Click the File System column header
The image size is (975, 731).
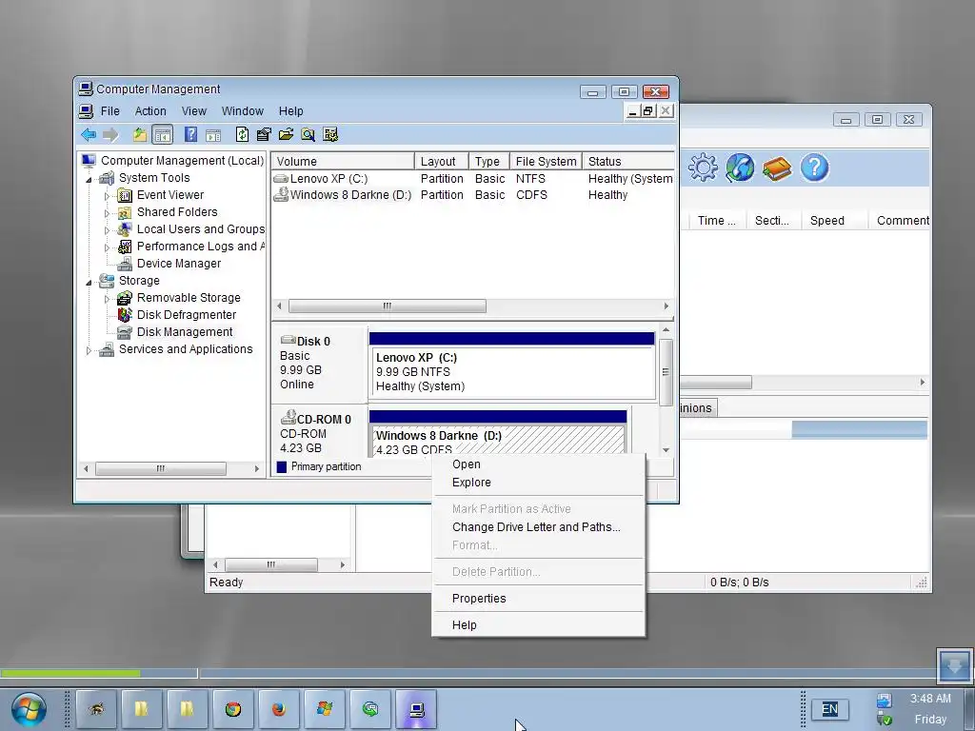(546, 161)
